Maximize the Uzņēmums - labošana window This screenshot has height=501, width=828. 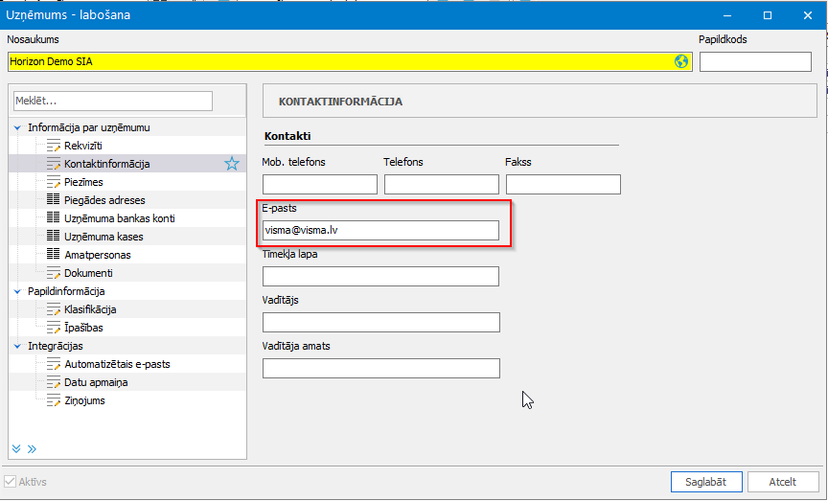[768, 15]
